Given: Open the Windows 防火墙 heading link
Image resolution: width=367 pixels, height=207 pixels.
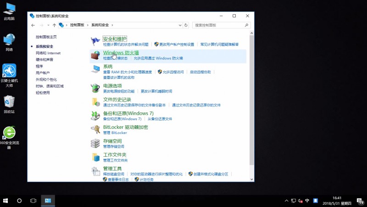Looking at the screenshot, I should tap(121, 53).
